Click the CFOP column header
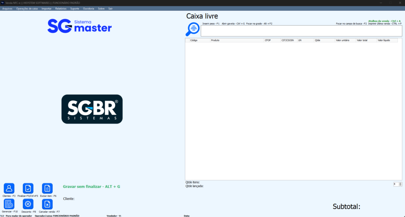The width and height of the screenshot is (405, 217). point(272,40)
